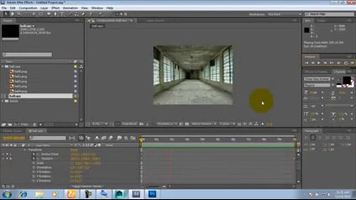Open the 1 View layout dropdown
356x200 pixels.
[x=227, y=124]
